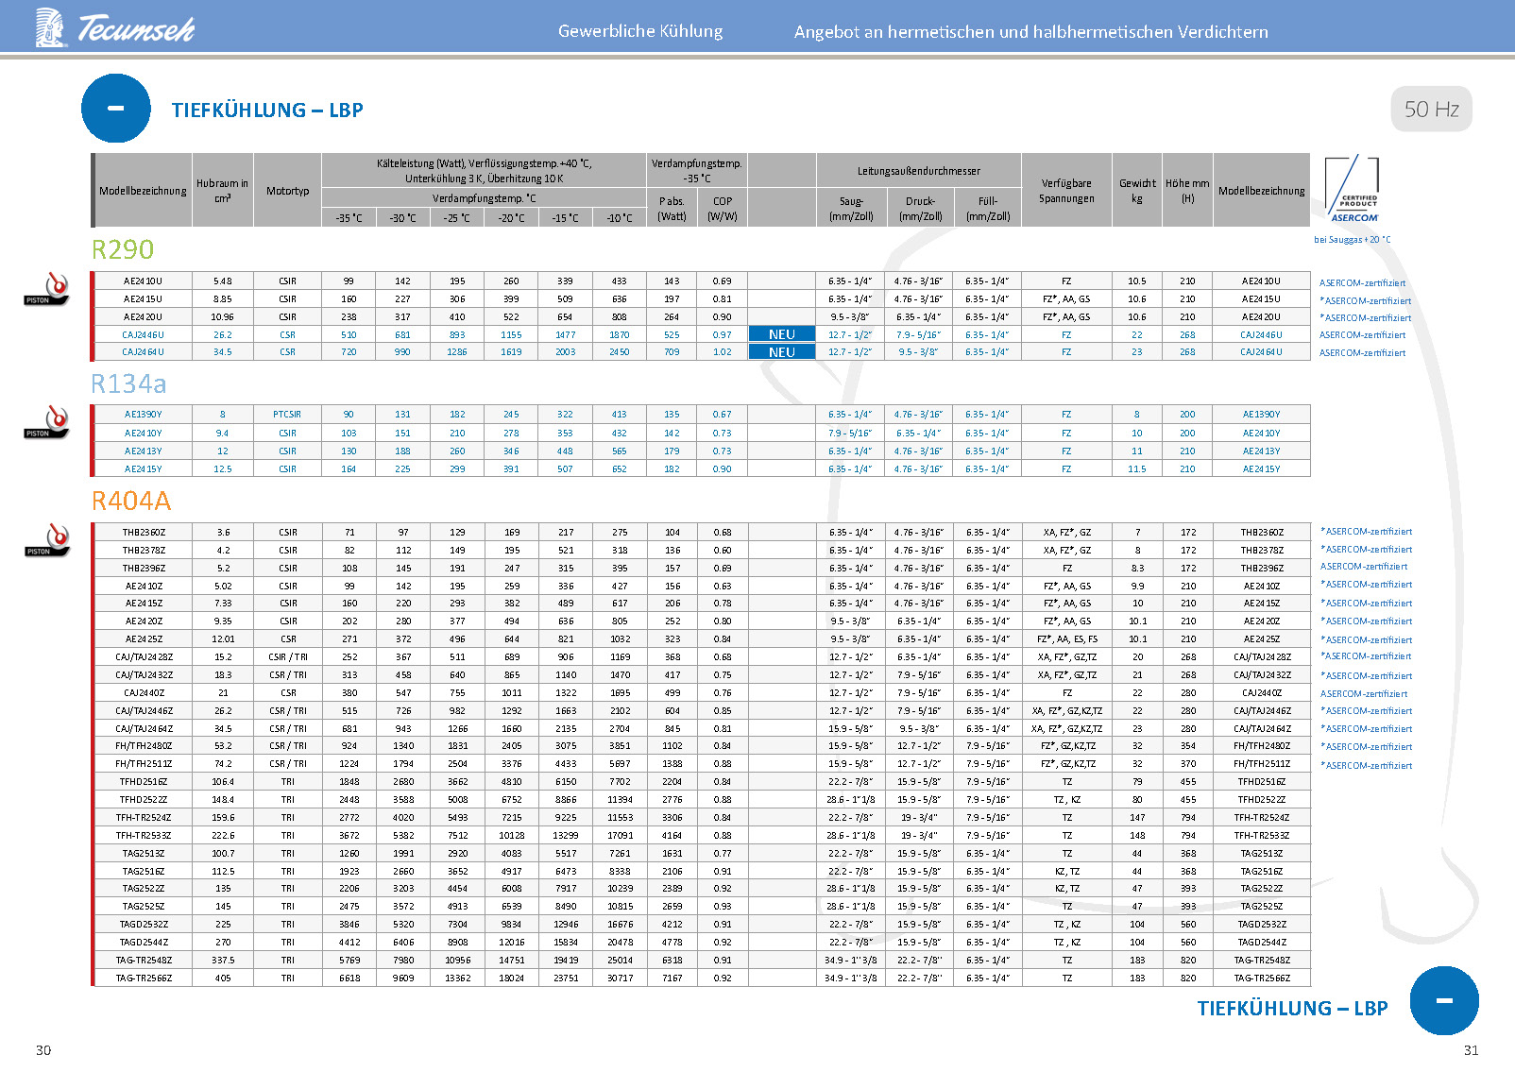Click the AE1390Y model name in R134a
This screenshot has width=1515, height=1072.
coord(143,415)
